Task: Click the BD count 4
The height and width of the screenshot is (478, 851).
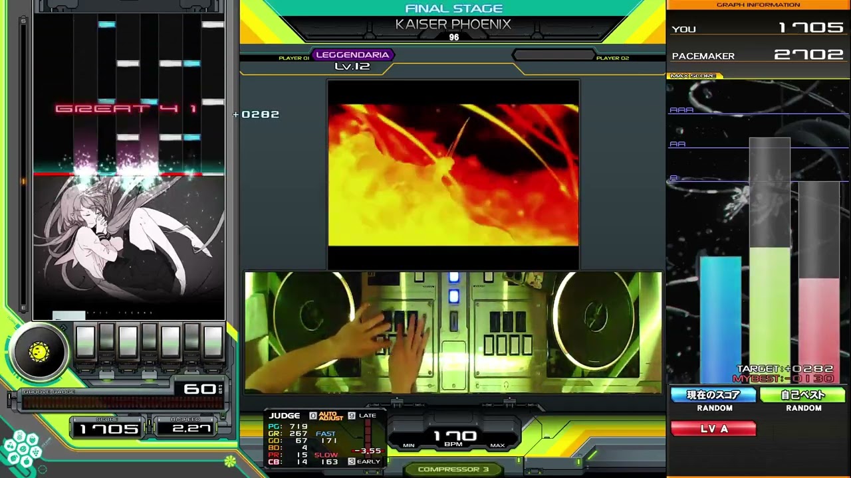Action: coord(304,447)
